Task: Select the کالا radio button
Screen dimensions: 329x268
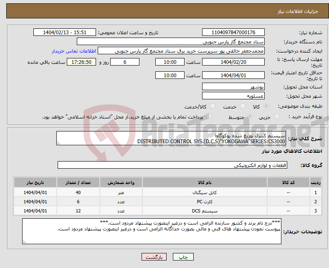Action: [266, 106]
